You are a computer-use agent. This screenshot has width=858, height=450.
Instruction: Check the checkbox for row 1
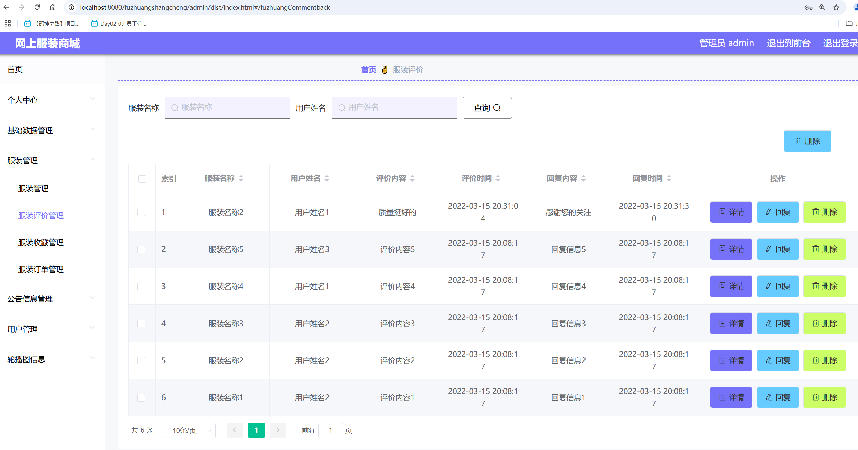coord(141,212)
